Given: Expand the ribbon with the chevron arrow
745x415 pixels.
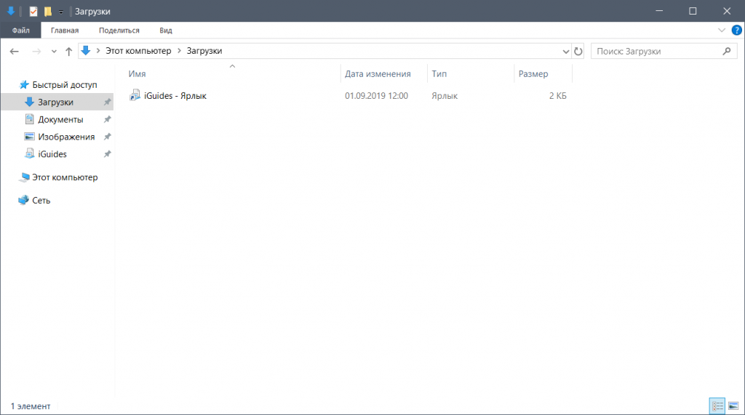Looking at the screenshot, I should pos(722,31).
